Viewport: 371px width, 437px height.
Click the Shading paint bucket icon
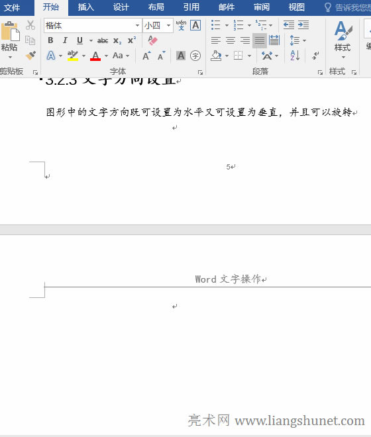tap(216, 56)
